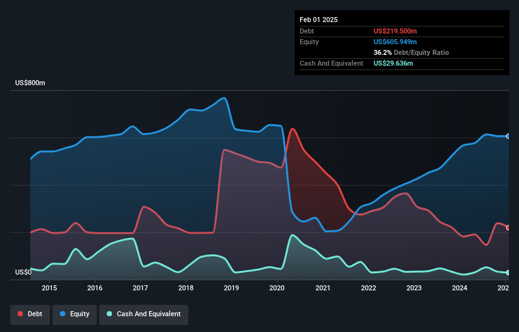Select the 2017 x-axis label
519x332 pixels.
[140, 288]
